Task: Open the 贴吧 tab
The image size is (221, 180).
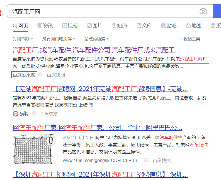Action: click(169, 26)
